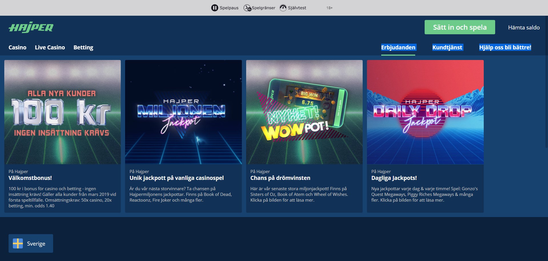The width and height of the screenshot is (548, 261).
Task: Click the Spelpaus pause icon
Action: pyautogui.click(x=214, y=8)
